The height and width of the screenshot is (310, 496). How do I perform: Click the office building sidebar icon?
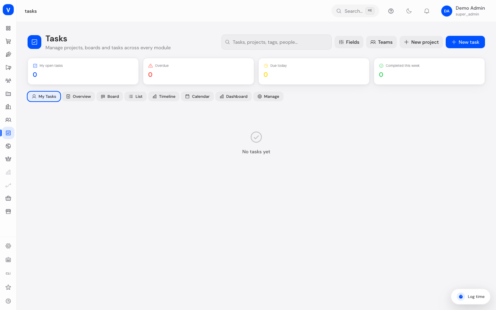8,107
